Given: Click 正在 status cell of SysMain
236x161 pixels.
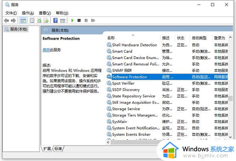Looking at the screenshot, I should [182, 122].
